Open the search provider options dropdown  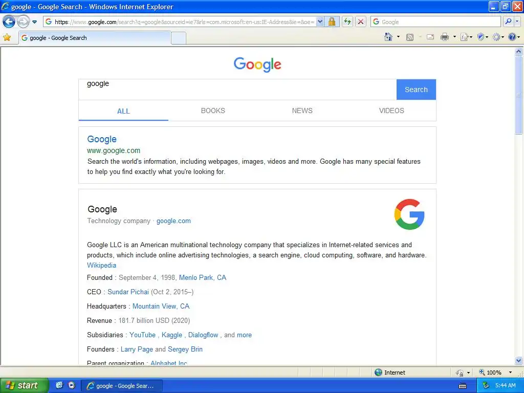[517, 22]
